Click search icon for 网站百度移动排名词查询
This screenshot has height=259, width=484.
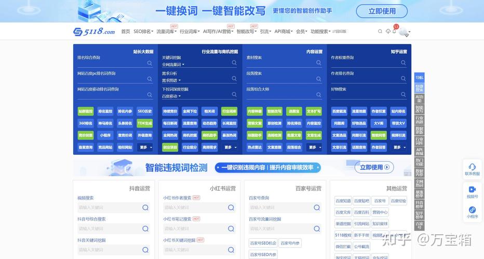click(150, 95)
